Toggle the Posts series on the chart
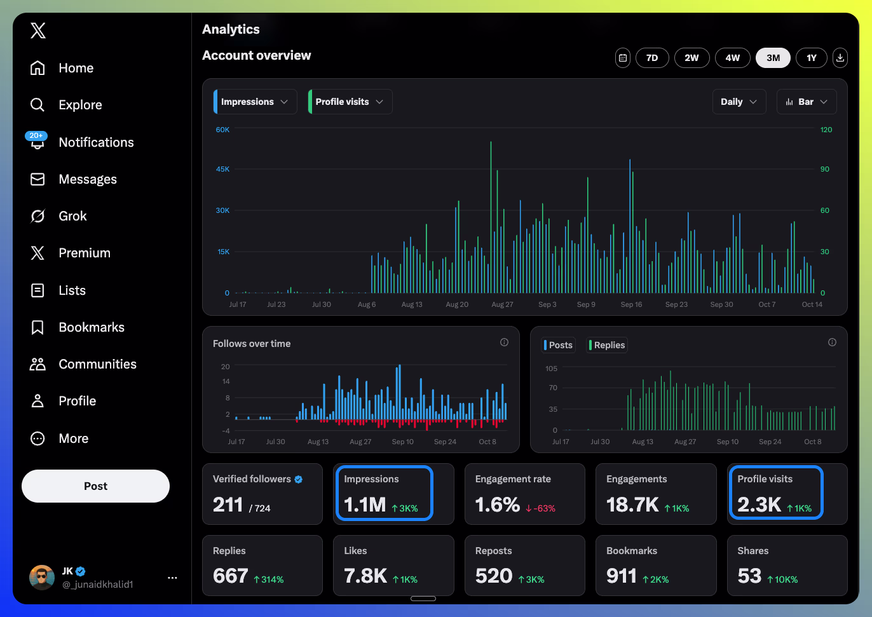 tap(558, 344)
